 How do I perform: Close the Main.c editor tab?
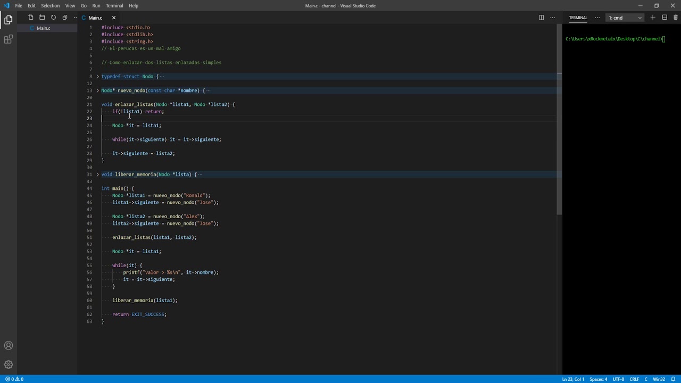coord(113,18)
